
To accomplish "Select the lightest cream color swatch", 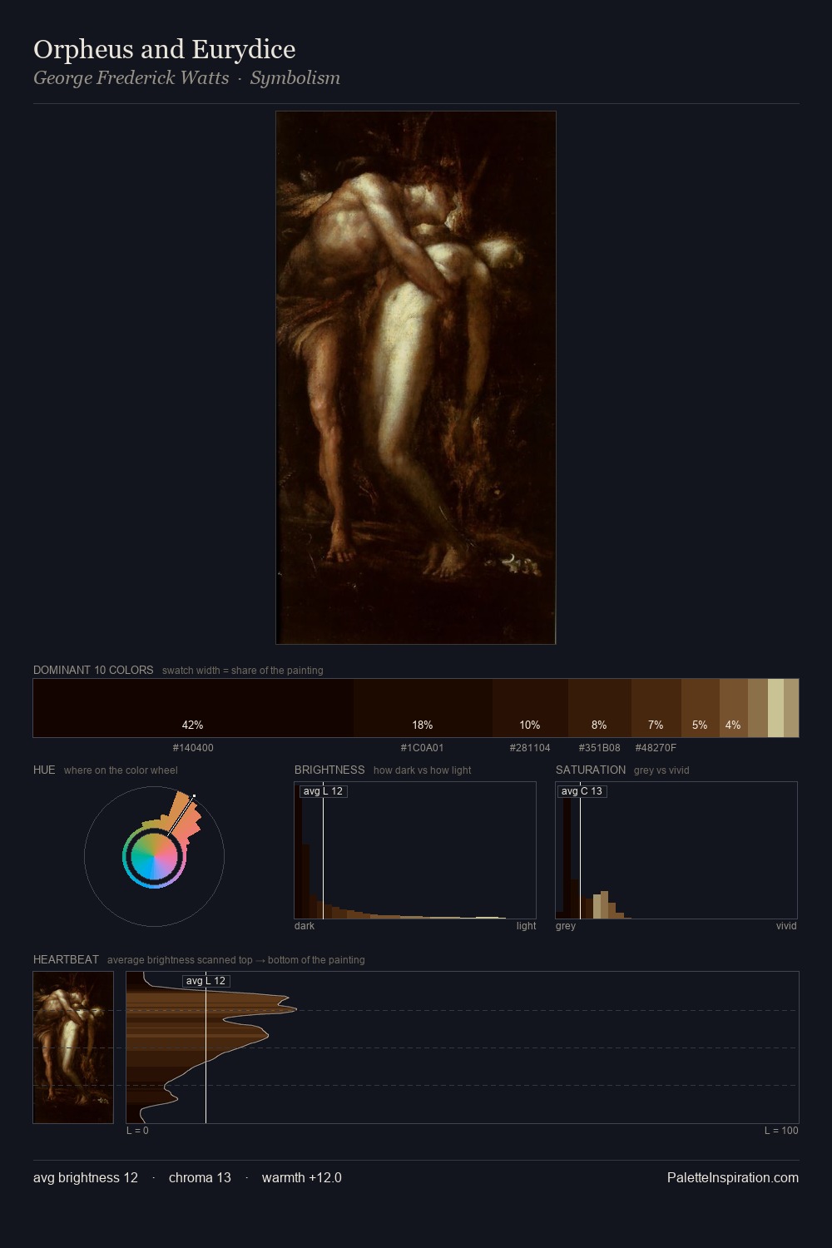I will [775, 708].
